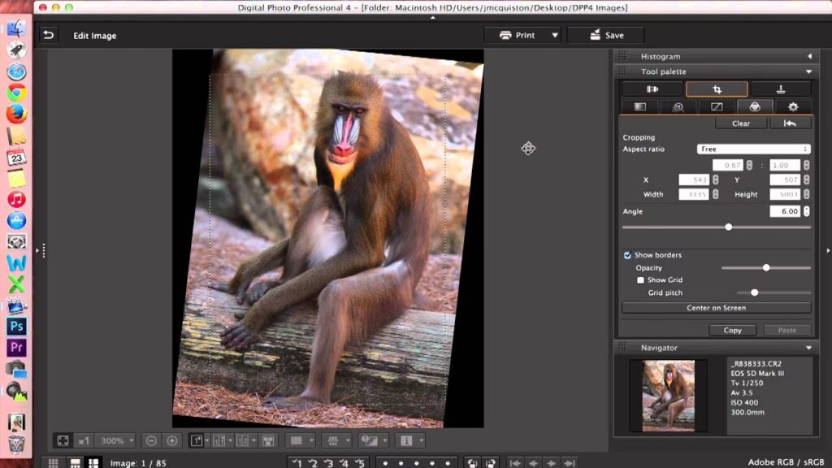Click the settings gear tab in Tool palette

pos(792,106)
